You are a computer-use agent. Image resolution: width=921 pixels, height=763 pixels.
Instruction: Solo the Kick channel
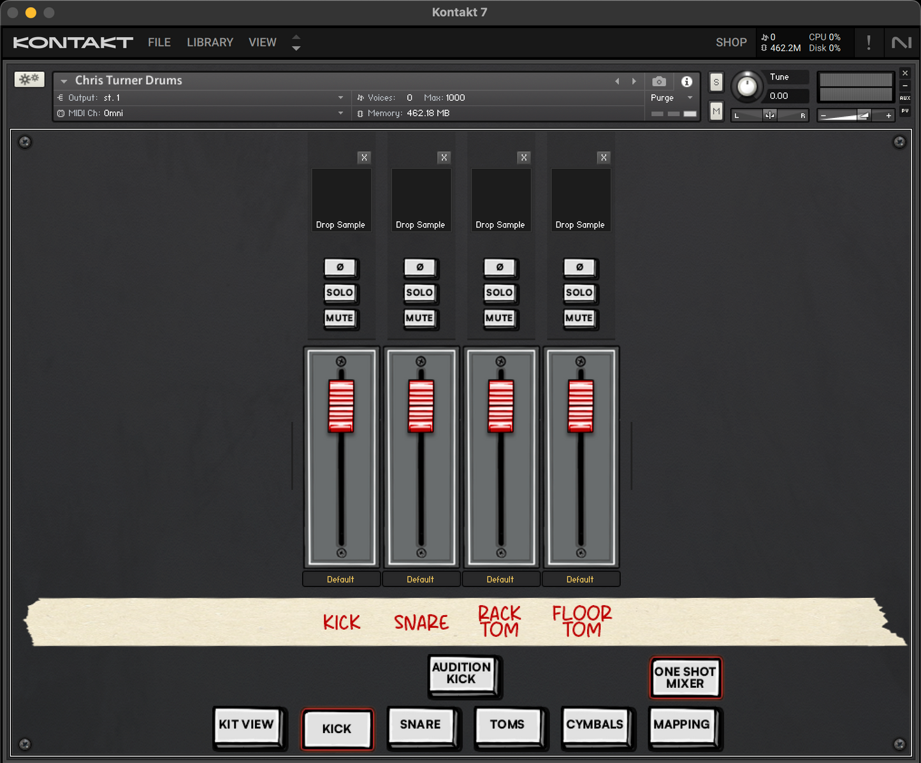click(340, 293)
